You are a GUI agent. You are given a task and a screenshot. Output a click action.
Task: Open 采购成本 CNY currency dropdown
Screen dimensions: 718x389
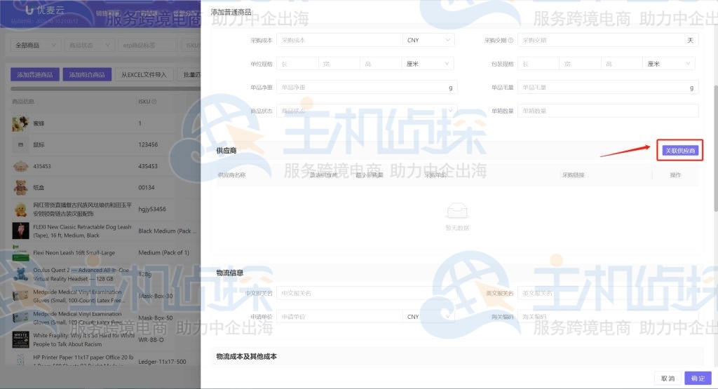tap(428, 40)
